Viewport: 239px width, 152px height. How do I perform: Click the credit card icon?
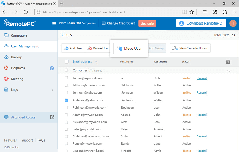[103, 23]
